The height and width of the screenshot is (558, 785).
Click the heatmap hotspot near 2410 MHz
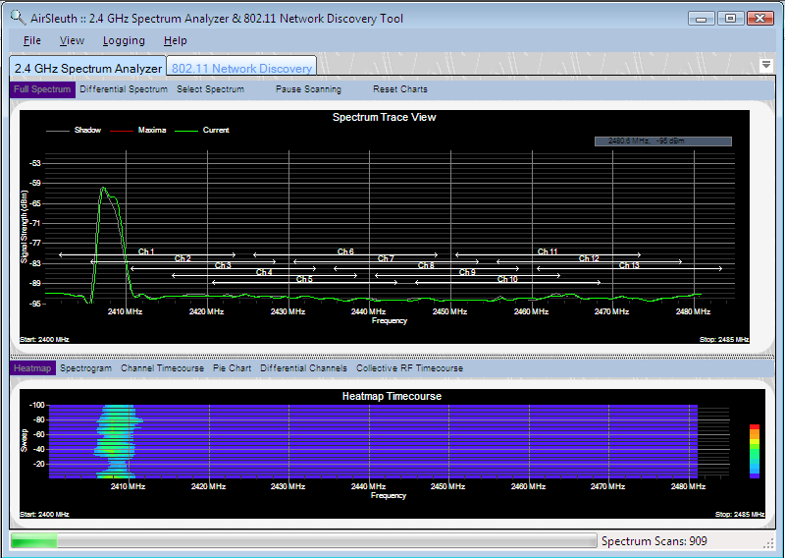pos(115,441)
